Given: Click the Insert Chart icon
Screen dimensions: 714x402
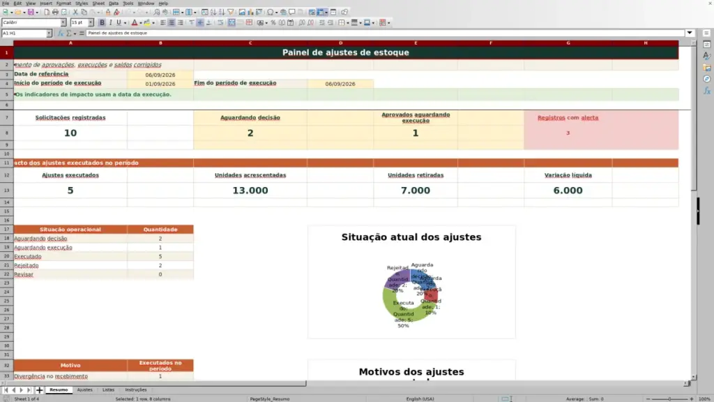Looking at the screenshot, I should pyautogui.click(x=250, y=13).
